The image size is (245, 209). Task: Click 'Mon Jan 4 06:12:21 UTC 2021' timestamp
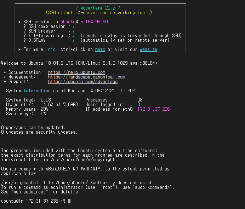click(x=103, y=91)
